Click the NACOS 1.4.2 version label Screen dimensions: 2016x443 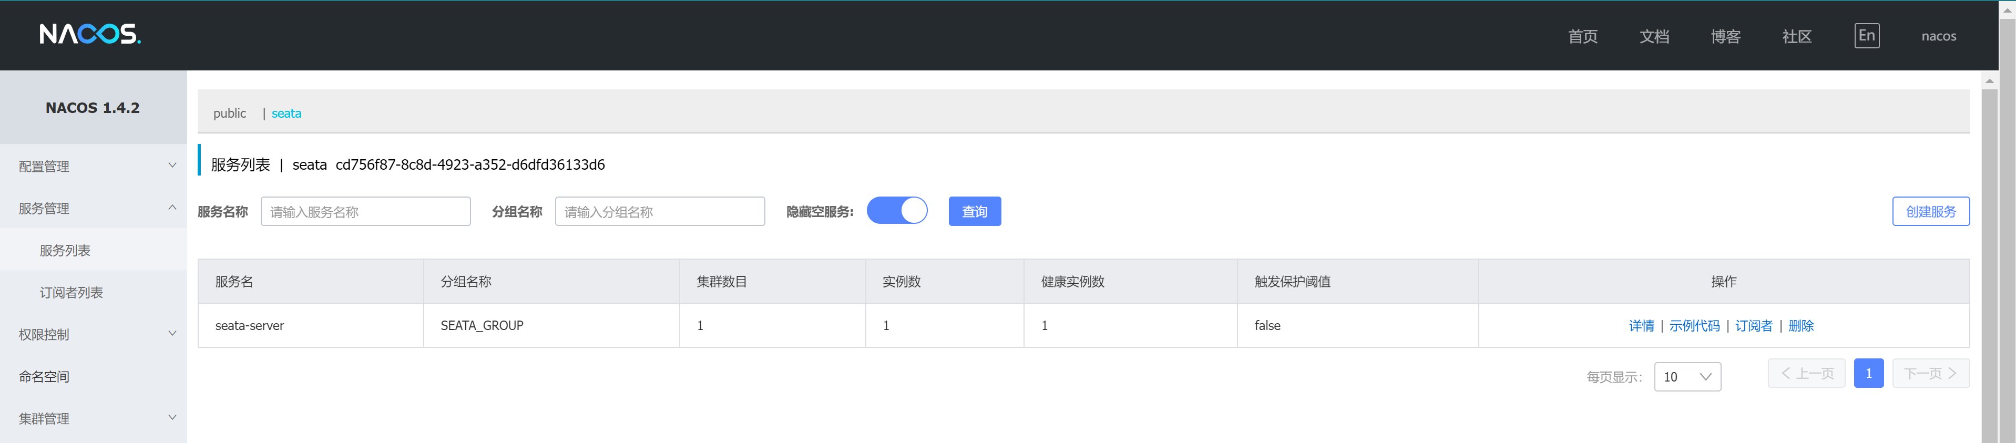tap(93, 108)
